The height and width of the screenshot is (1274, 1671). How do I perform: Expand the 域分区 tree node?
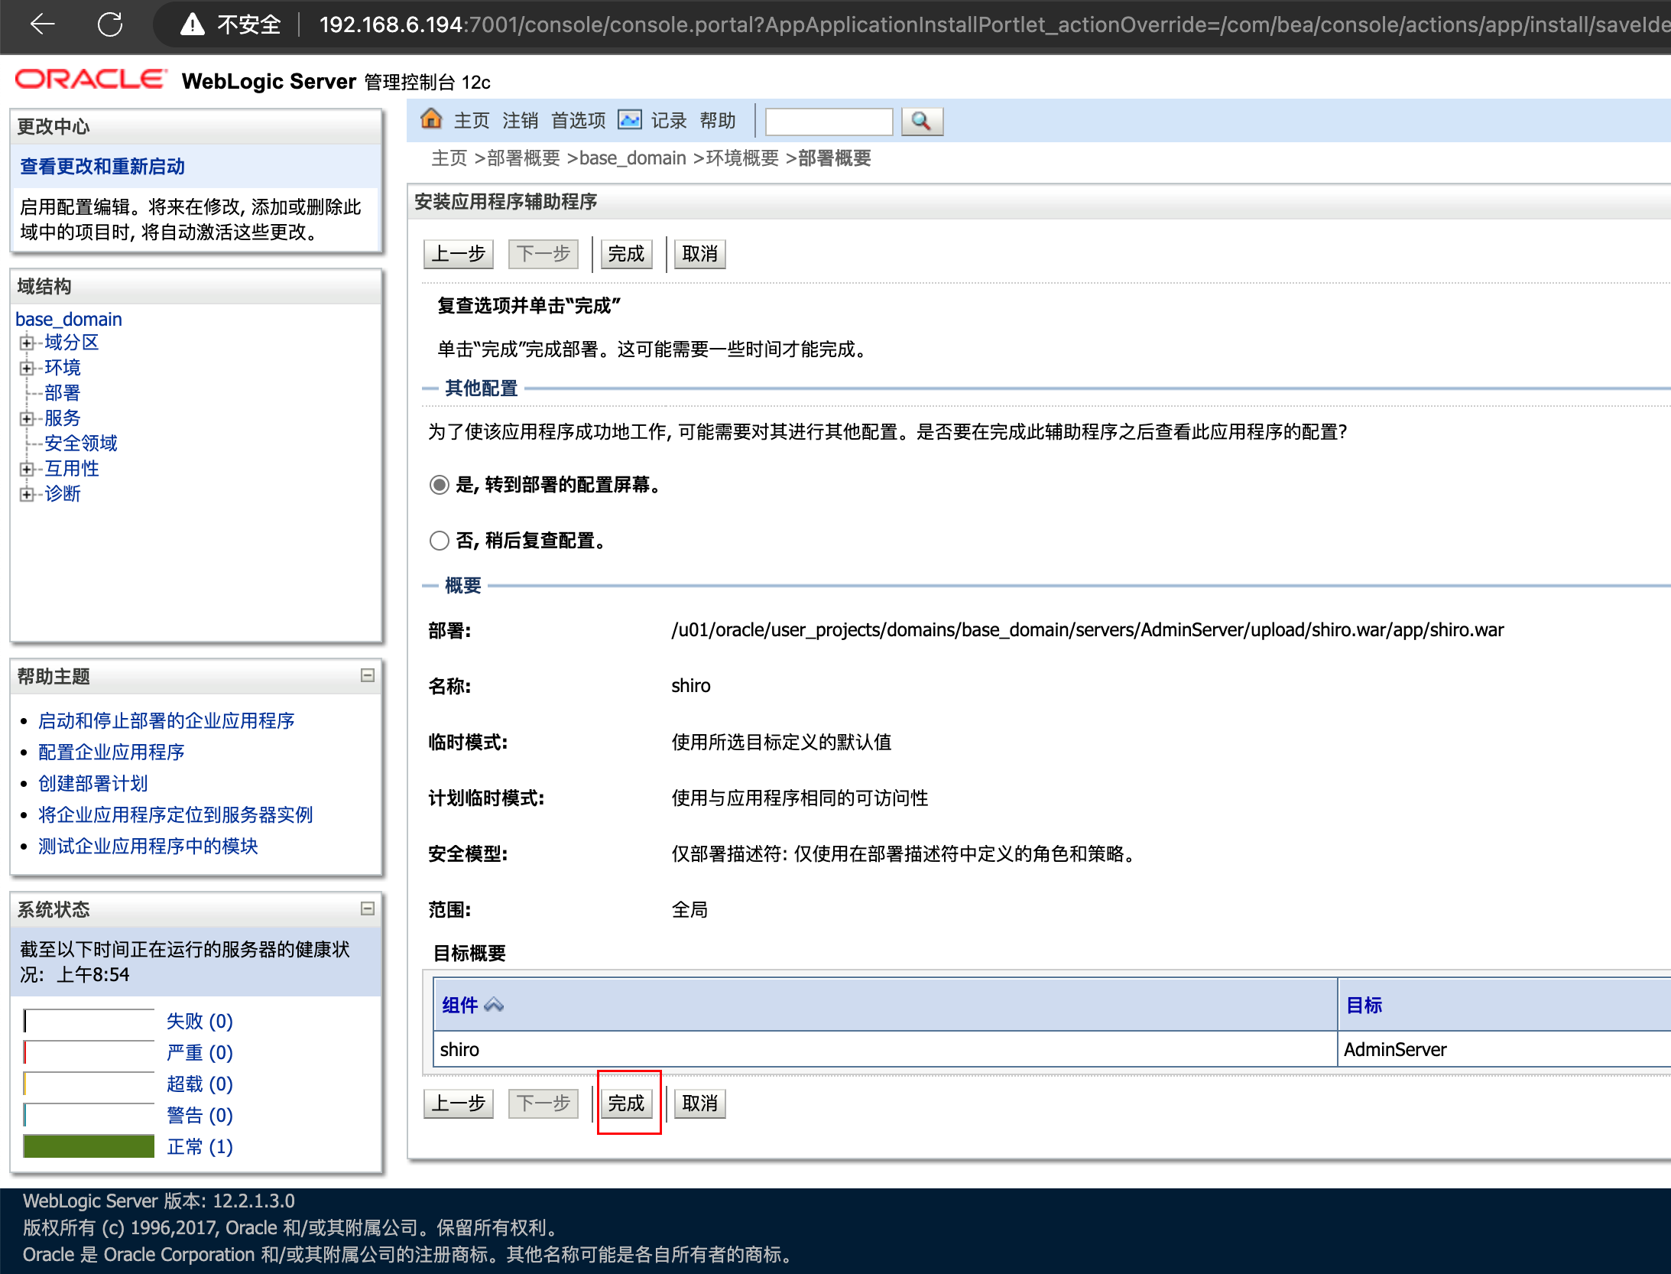point(27,343)
